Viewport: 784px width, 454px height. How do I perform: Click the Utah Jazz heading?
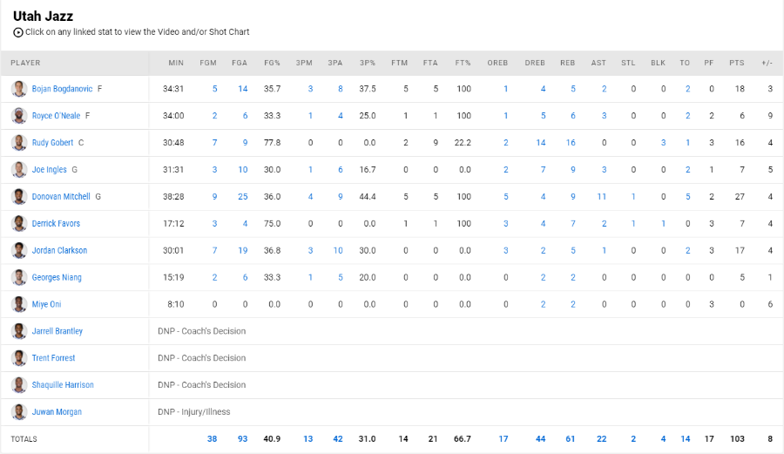tap(43, 16)
